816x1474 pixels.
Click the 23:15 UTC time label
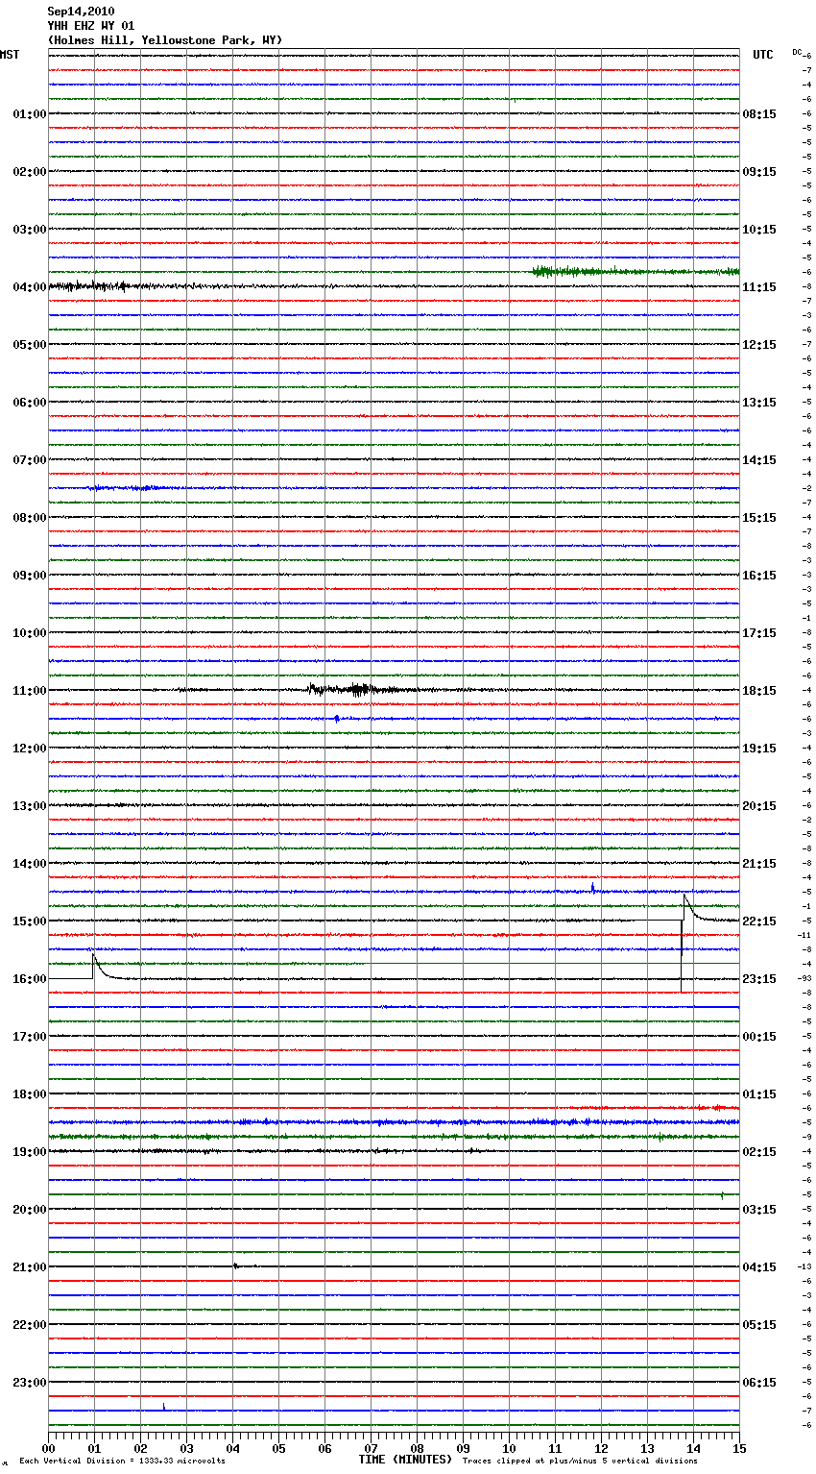(759, 979)
